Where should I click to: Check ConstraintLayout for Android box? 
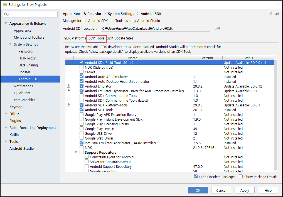pos(87,157)
